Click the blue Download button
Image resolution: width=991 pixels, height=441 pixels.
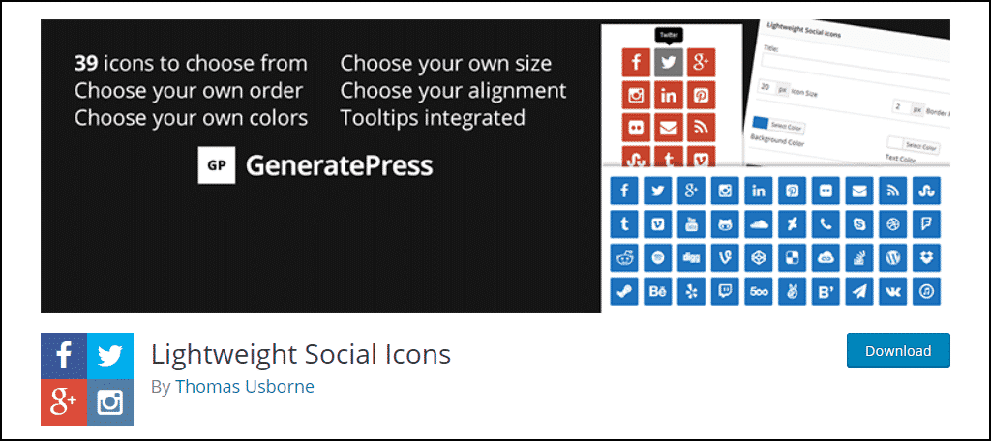898,350
